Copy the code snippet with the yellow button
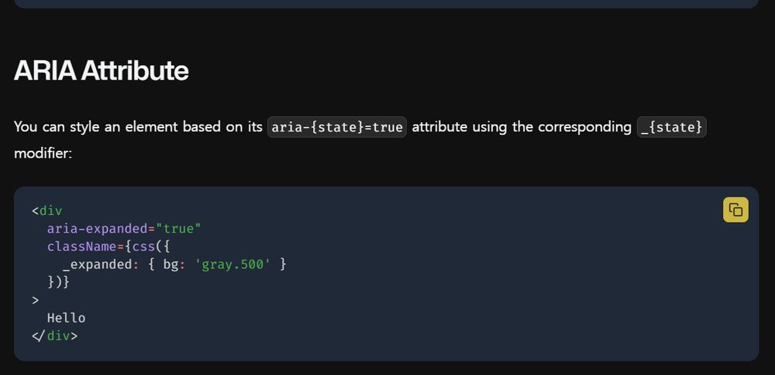The height and width of the screenshot is (375, 775). click(x=735, y=210)
